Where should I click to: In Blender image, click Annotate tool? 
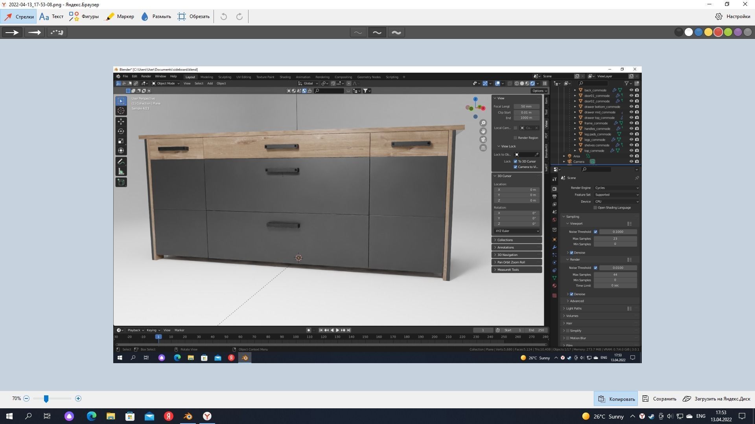pos(121,161)
